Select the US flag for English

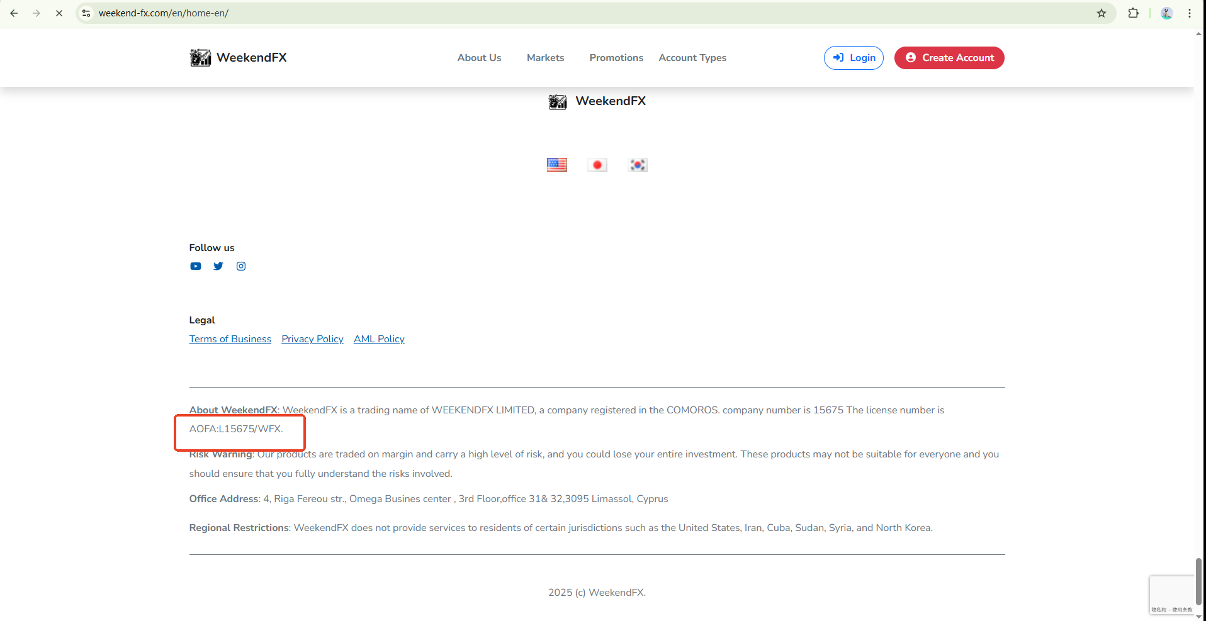[x=557, y=165]
